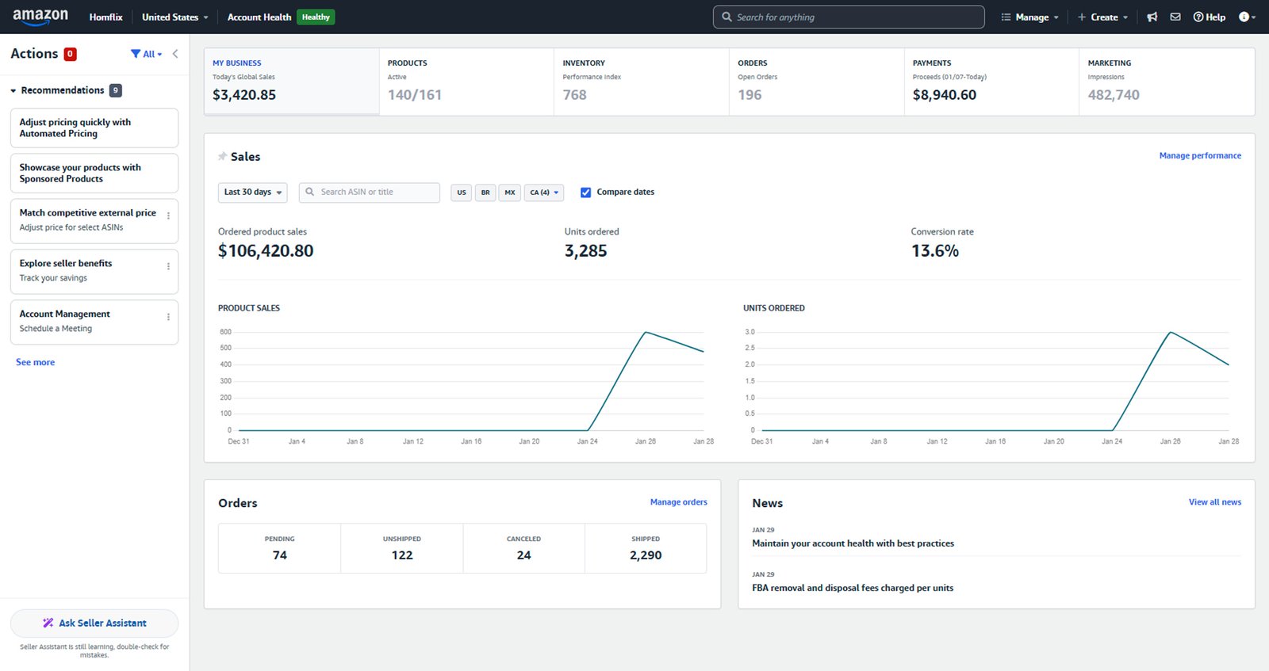This screenshot has width=1269, height=671.
Task: Toggle the BR marketplace filter
Action: pos(485,193)
